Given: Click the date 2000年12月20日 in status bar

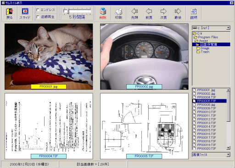Looking at the screenshot, I should [29, 164].
